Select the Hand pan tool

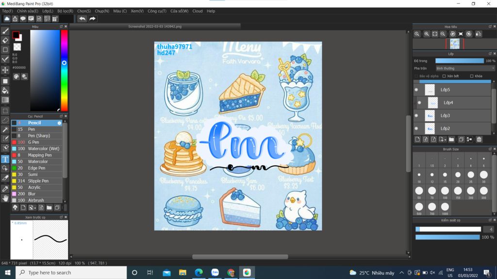pyautogui.click(x=5, y=198)
